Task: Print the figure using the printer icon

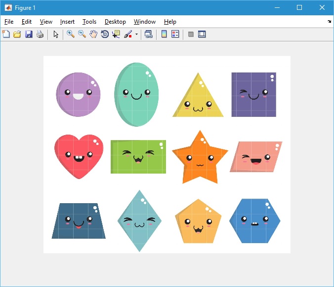Action: coord(40,34)
